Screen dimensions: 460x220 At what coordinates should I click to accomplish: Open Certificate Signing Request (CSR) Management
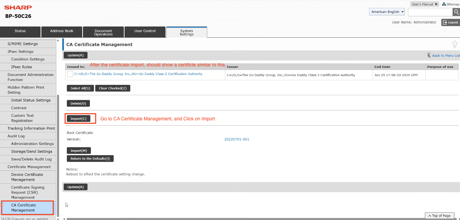tap(28, 192)
